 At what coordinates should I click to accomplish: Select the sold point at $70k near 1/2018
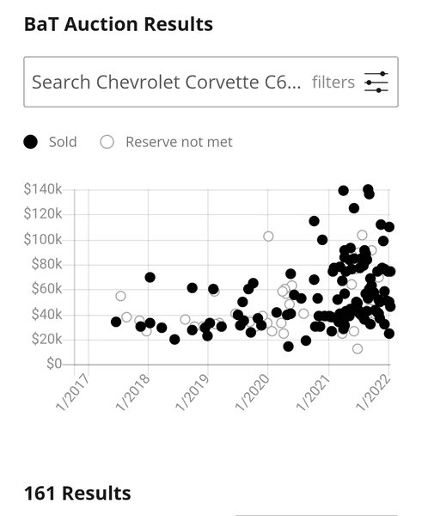point(150,278)
